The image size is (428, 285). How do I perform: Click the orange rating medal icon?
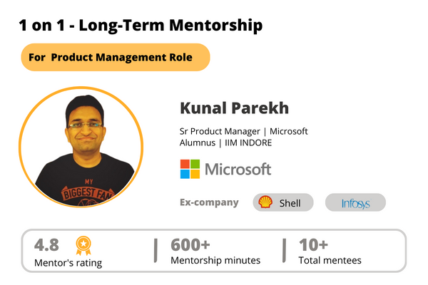pos(82,245)
